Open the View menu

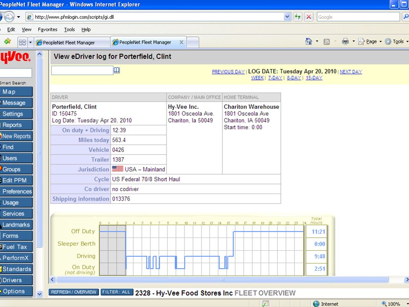click(26, 29)
